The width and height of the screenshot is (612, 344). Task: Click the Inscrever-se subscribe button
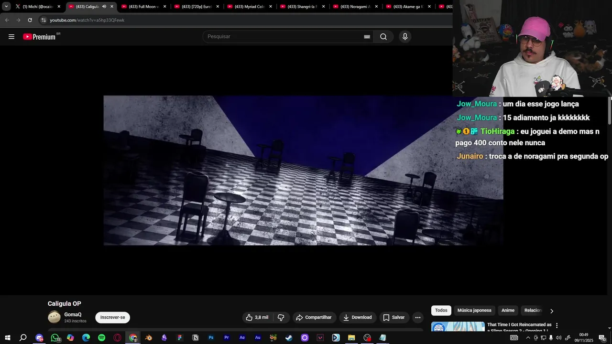[112, 317]
